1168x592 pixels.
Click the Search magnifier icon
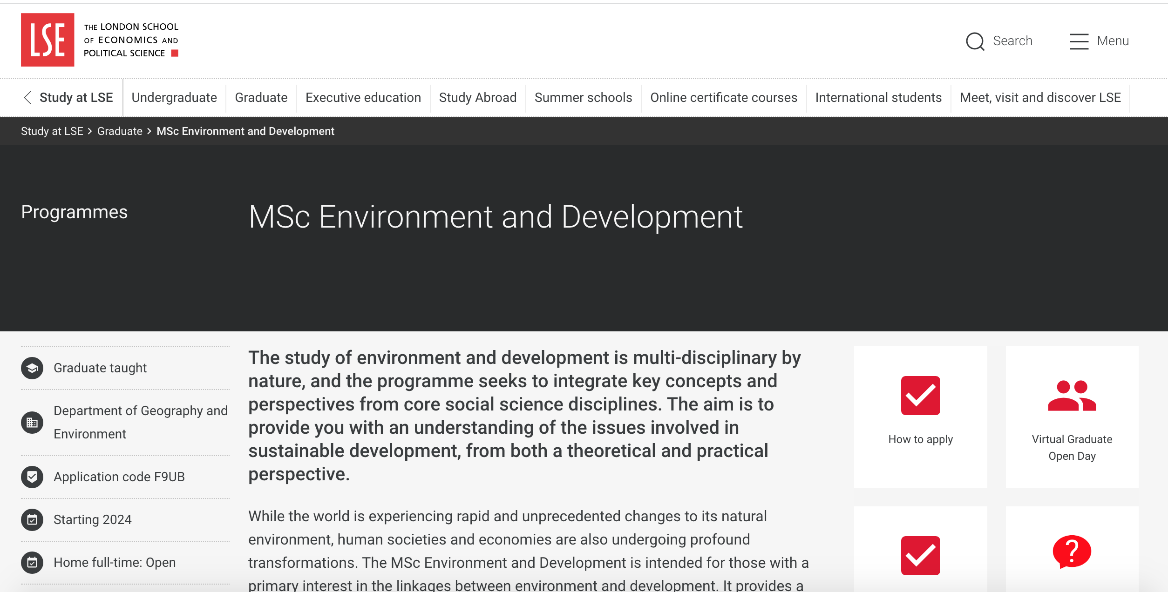point(975,41)
